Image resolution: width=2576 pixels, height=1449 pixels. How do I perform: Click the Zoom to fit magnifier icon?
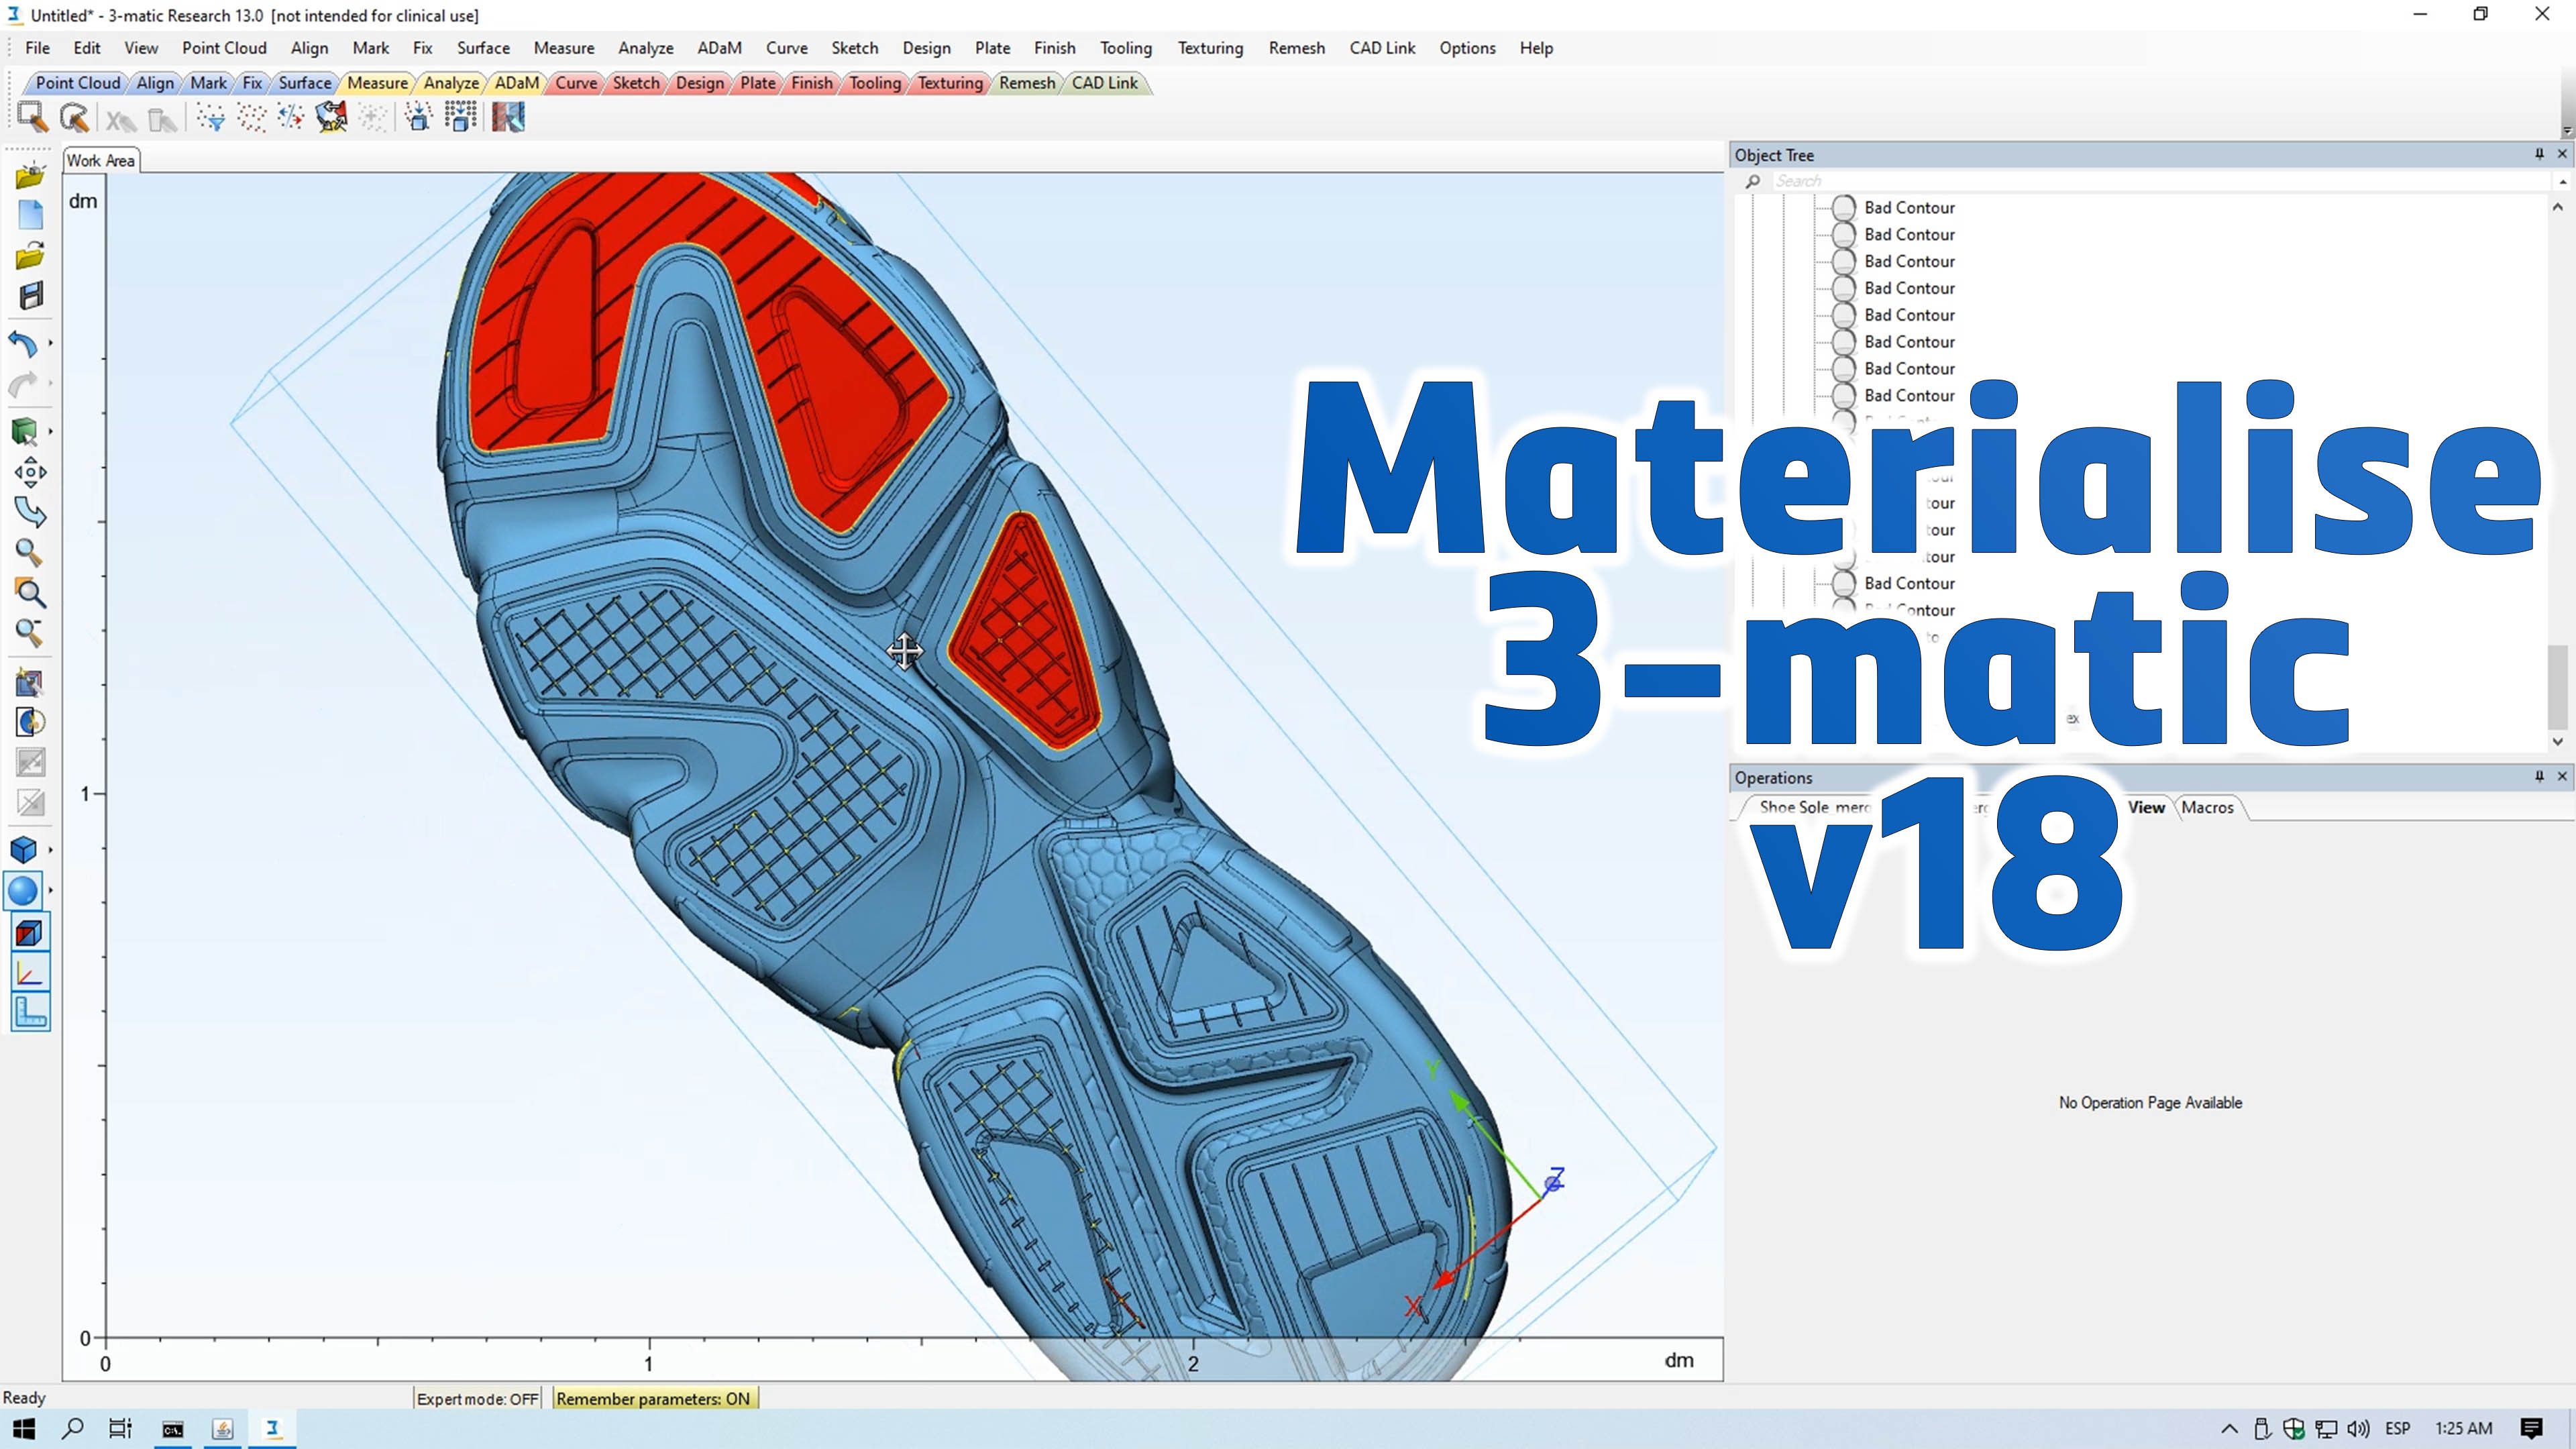(x=30, y=593)
